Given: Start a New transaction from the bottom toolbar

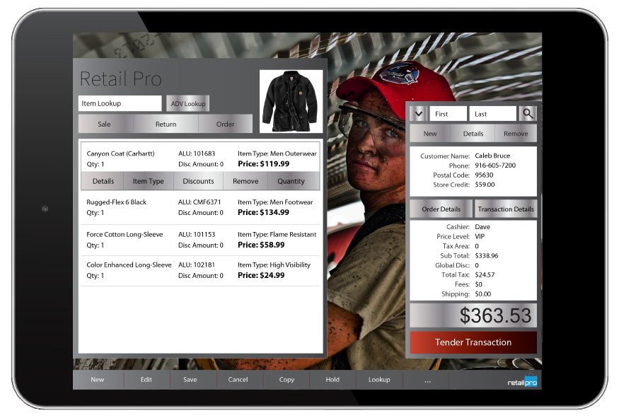Looking at the screenshot, I should pos(97,380).
